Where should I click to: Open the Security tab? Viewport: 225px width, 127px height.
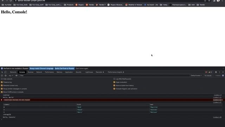pos(78,72)
